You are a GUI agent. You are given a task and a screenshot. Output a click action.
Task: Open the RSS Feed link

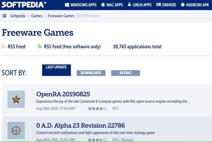pos(17,47)
